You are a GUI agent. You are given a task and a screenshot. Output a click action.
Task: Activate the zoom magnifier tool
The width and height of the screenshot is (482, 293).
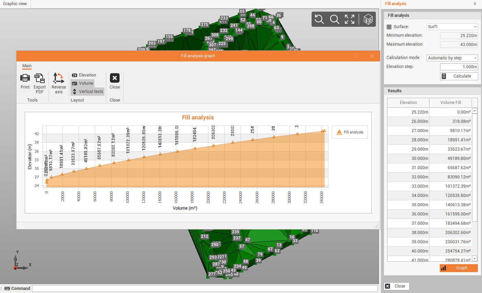[335, 19]
